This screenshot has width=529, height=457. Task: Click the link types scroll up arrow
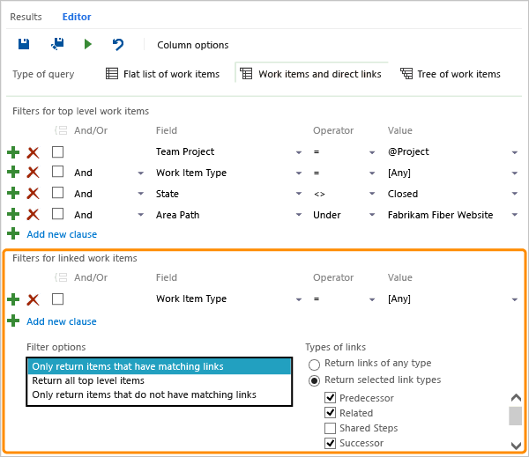pyautogui.click(x=516, y=398)
